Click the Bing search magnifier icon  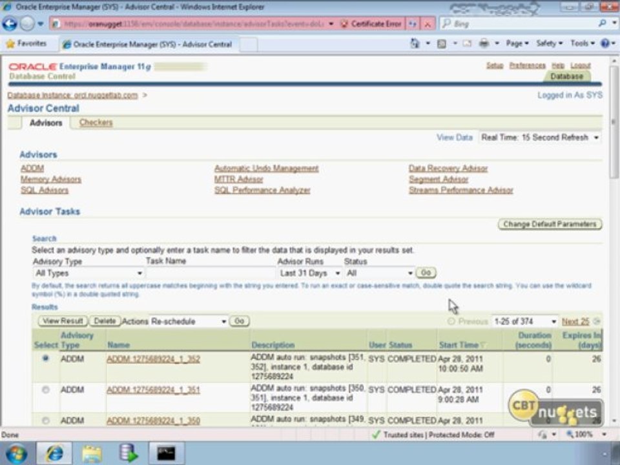coord(602,23)
